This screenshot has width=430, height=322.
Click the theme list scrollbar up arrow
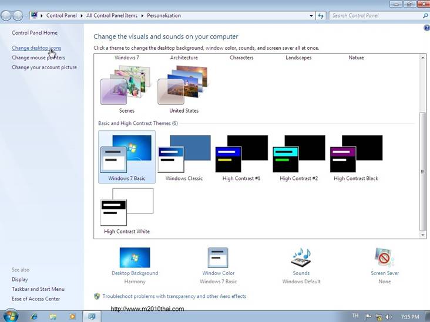pyautogui.click(x=422, y=57)
